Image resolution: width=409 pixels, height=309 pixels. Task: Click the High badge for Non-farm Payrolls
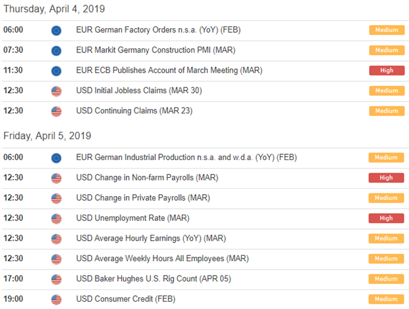(x=386, y=178)
